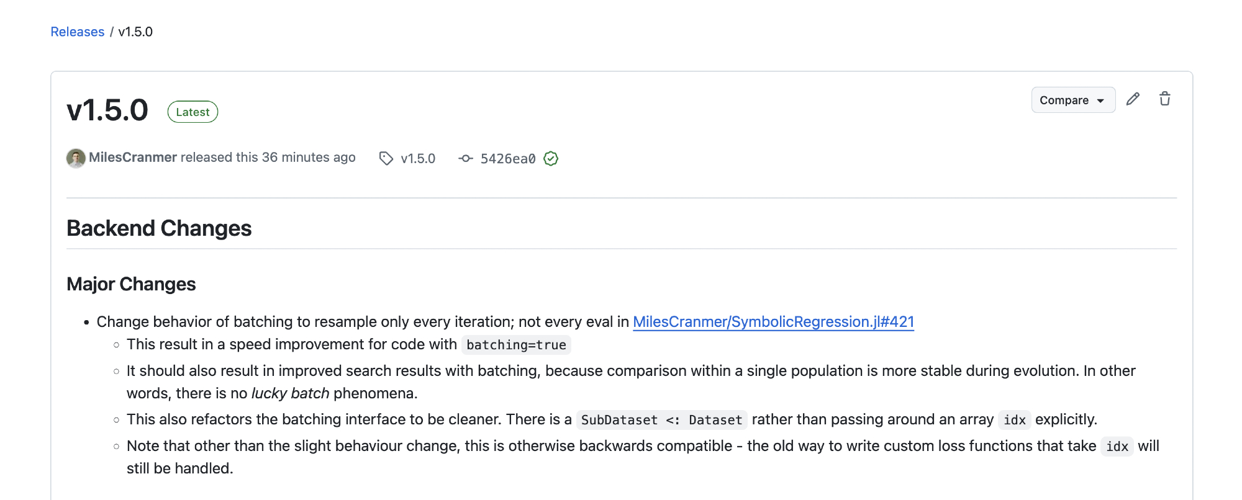Viewport: 1242px width, 500px height.
Task: Click the SubDataset <: Dataset code snippet
Action: click(661, 420)
